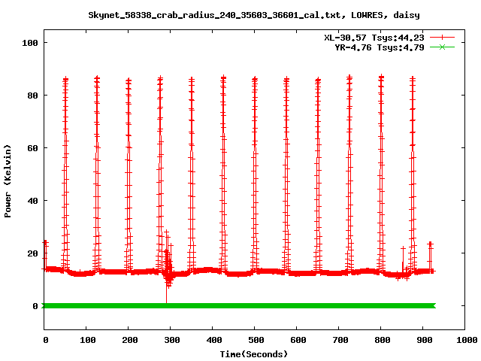Select the XL-30.57 Tsys:44.23 legend label
Image resolution: width=481 pixels, height=361 pixels.
click(374, 38)
